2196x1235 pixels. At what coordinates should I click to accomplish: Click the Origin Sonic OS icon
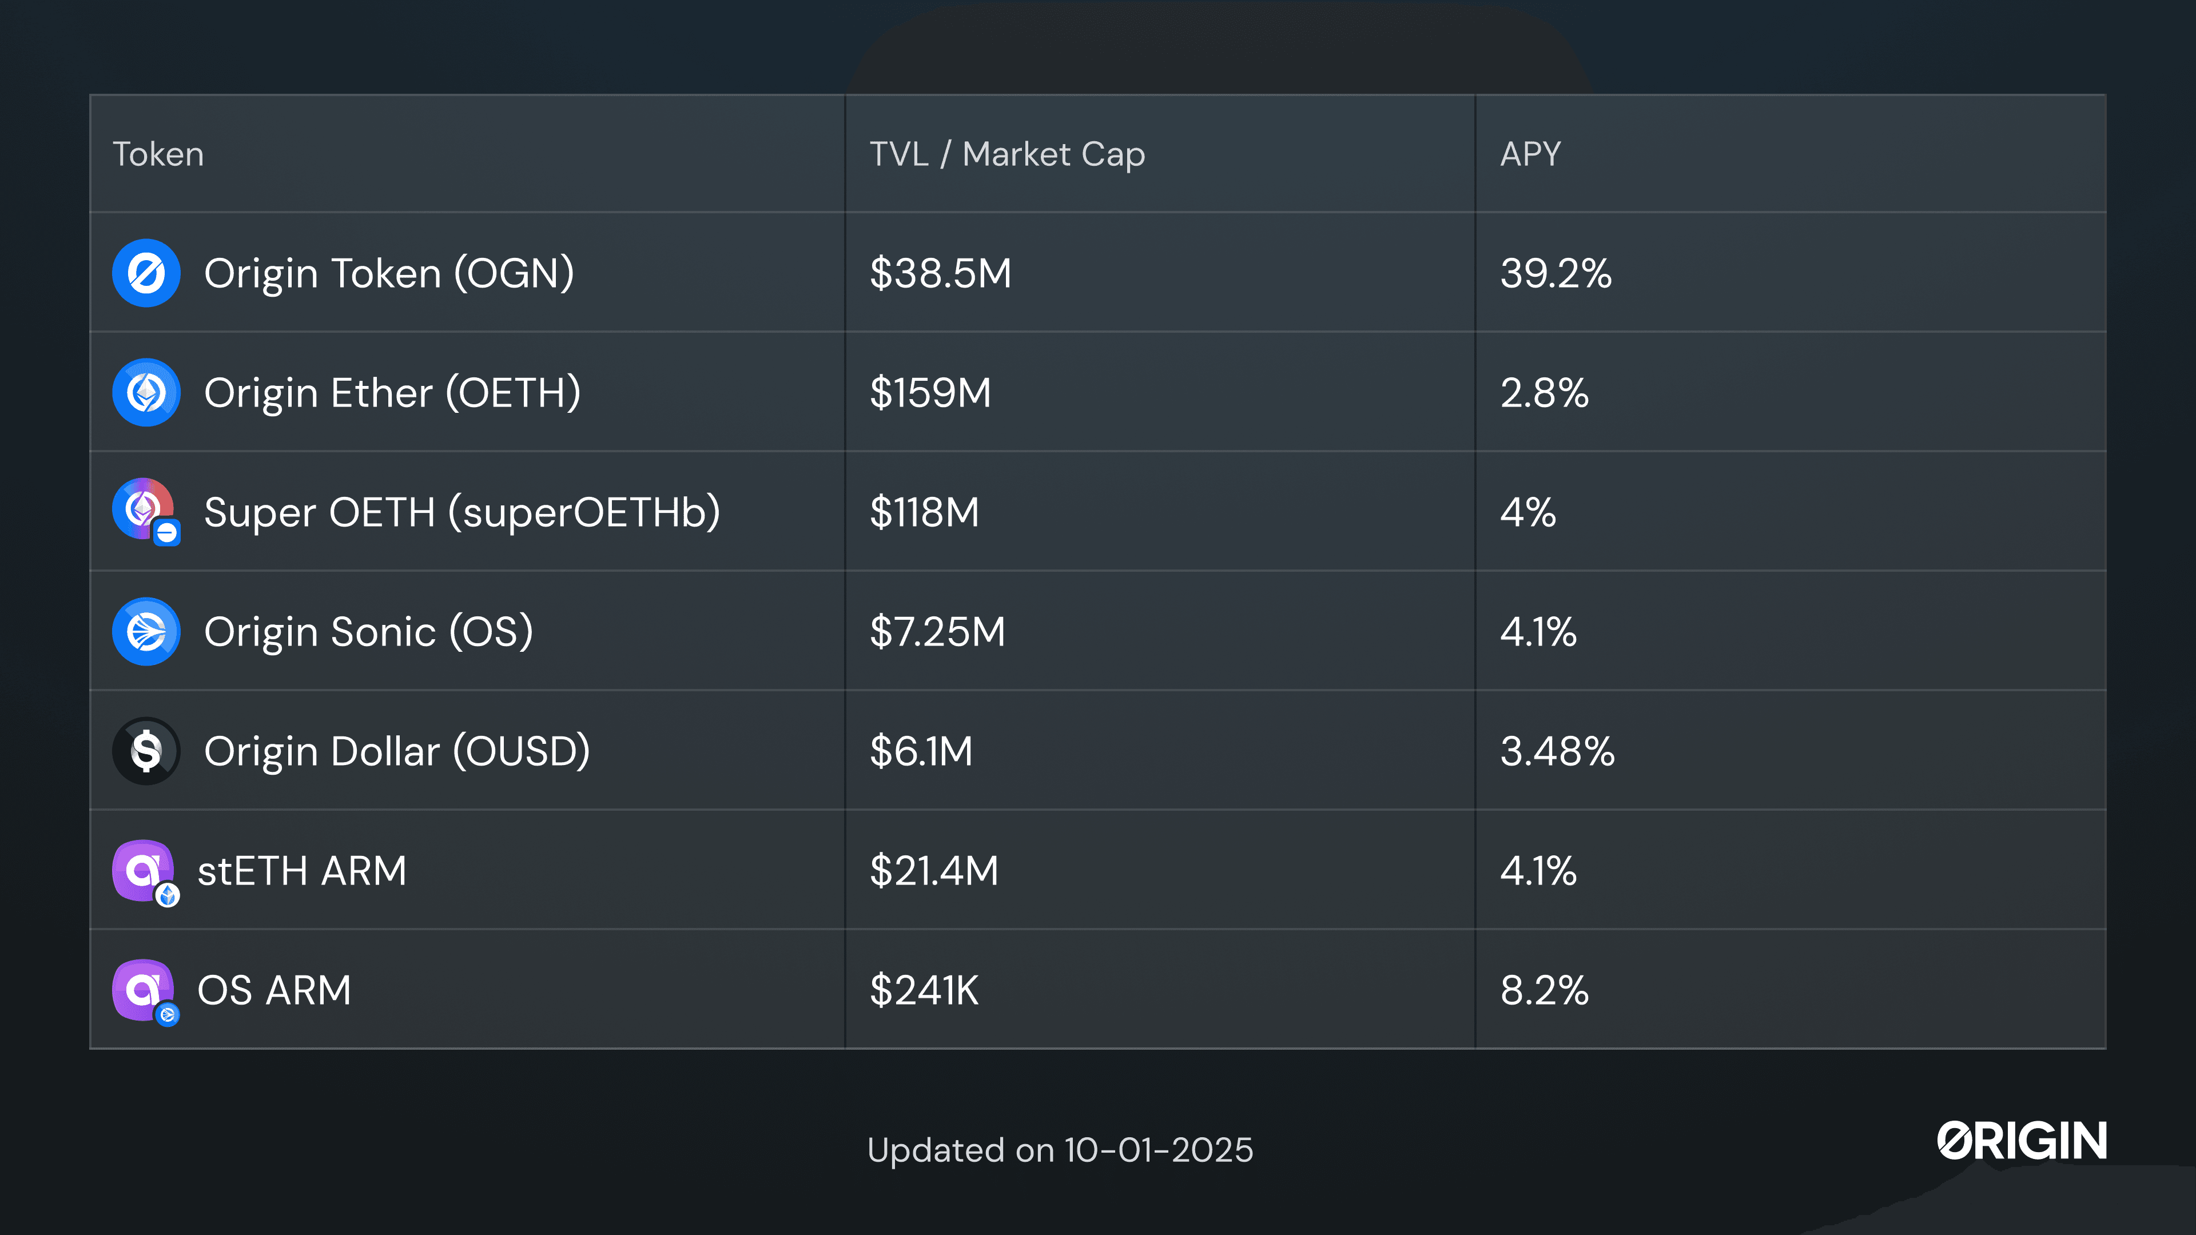click(146, 632)
